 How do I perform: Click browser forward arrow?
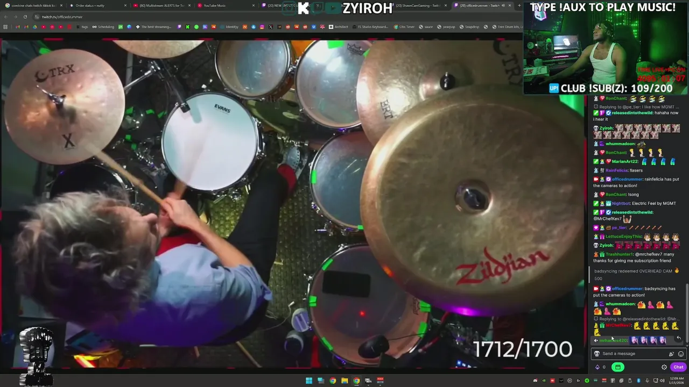[15, 17]
